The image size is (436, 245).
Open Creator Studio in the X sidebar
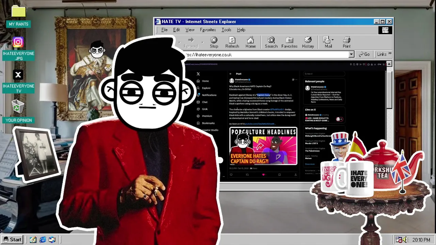point(210,130)
